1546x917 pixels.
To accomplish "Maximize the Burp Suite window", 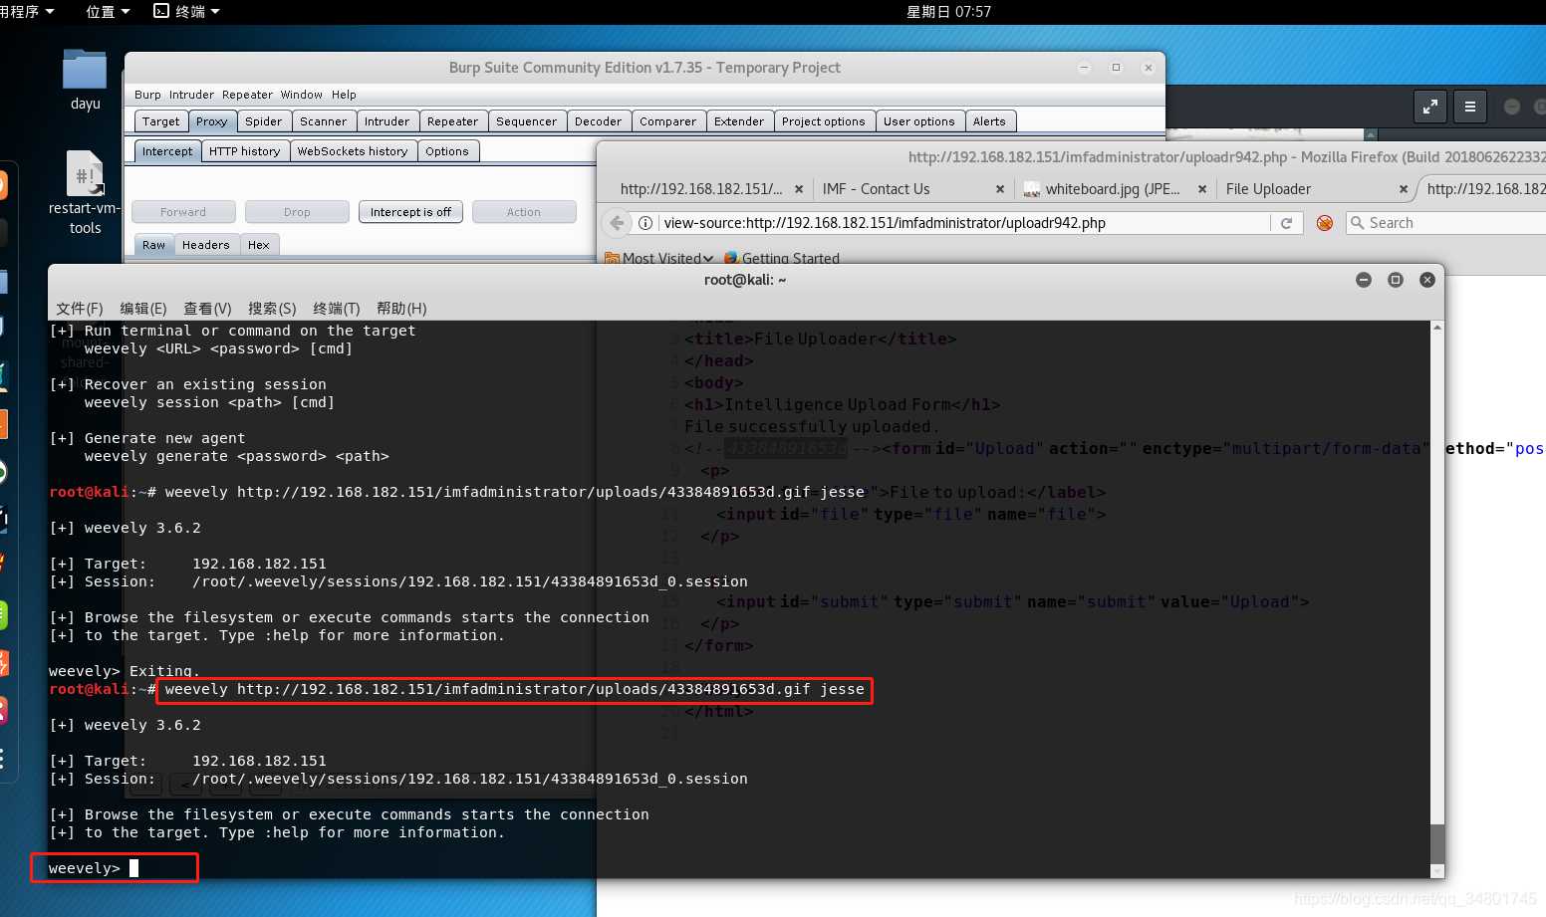I will pos(1116,68).
